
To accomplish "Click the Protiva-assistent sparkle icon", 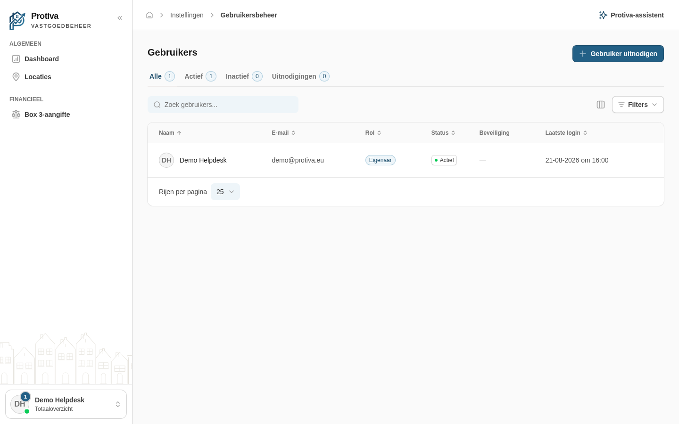I will coord(603,15).
